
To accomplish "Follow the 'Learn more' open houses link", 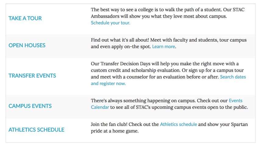I will [164, 46].
